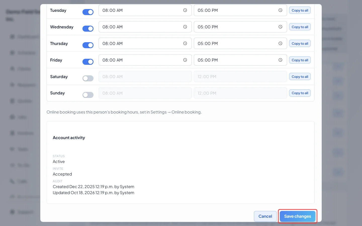Copy Thursday hours to all days
This screenshot has width=362, height=226.
click(300, 43)
